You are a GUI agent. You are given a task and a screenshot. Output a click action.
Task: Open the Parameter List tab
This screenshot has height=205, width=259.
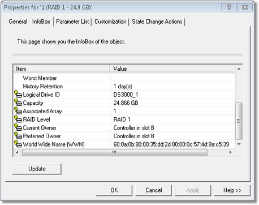(72, 22)
